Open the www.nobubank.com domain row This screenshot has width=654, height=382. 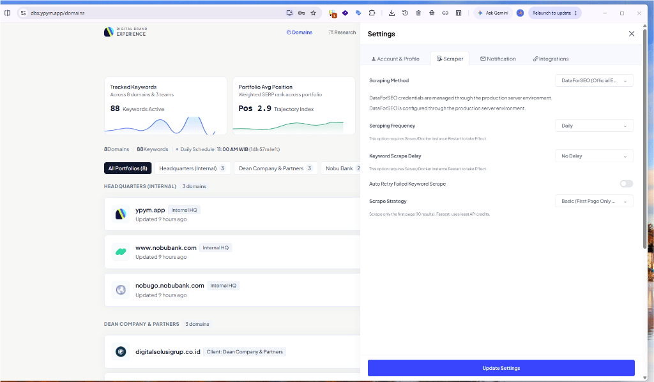coord(232,252)
